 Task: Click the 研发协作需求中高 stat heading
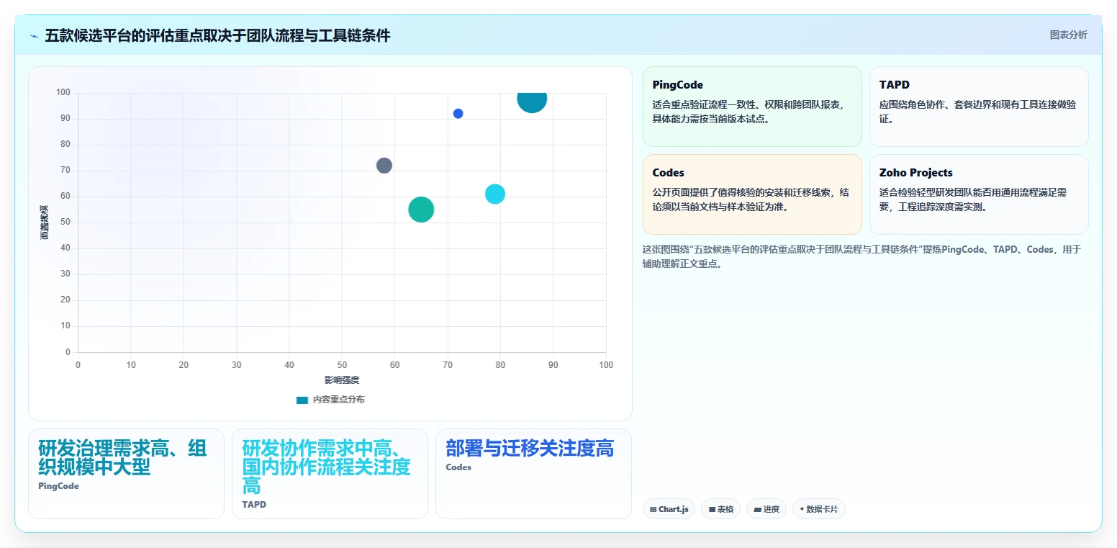[x=326, y=467]
